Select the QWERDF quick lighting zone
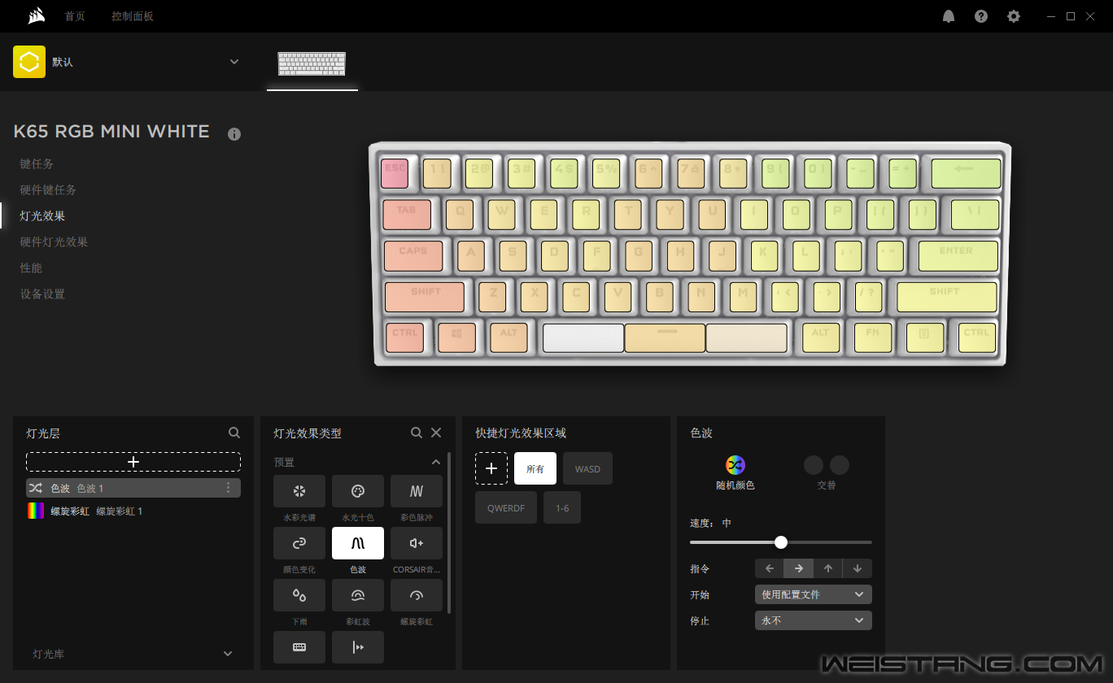The height and width of the screenshot is (683, 1113). pos(506,507)
